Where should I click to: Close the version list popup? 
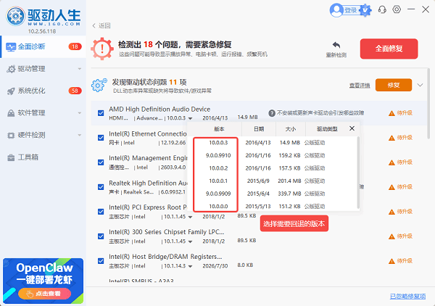point(352,128)
